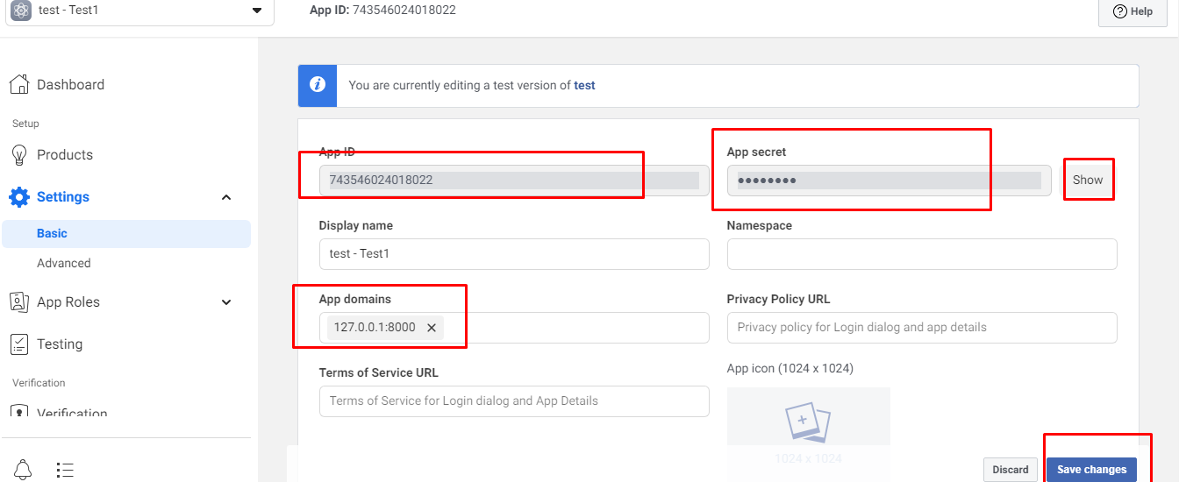
Task: Expand the App Roles section chevron
Action: 226,302
